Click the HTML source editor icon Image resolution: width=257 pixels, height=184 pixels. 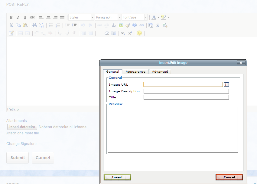point(141,25)
